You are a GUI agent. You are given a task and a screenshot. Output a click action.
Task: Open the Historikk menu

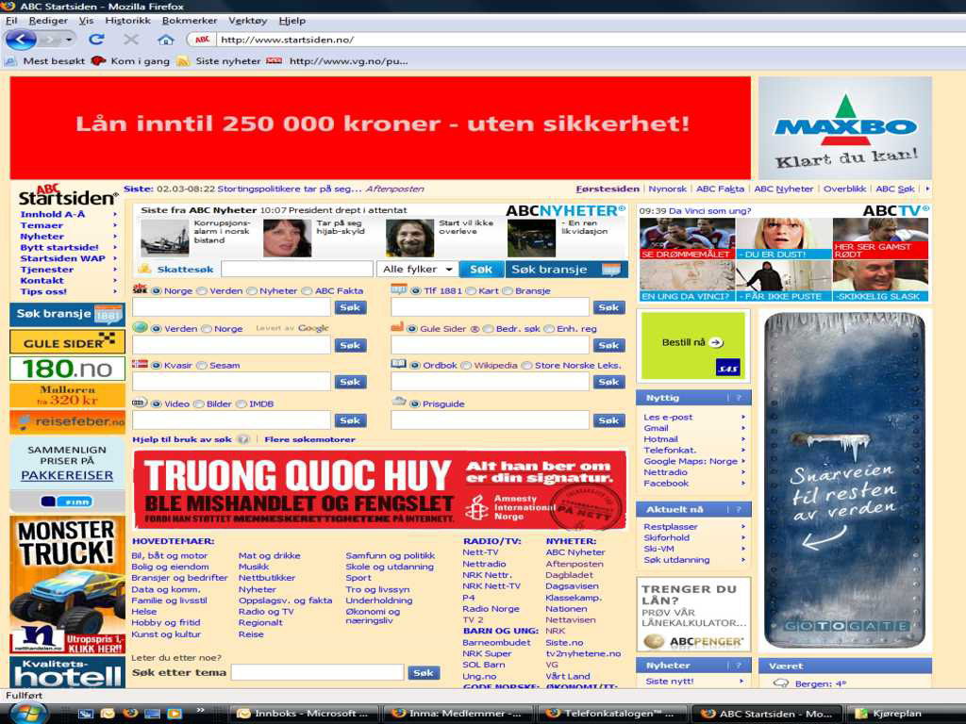[127, 21]
